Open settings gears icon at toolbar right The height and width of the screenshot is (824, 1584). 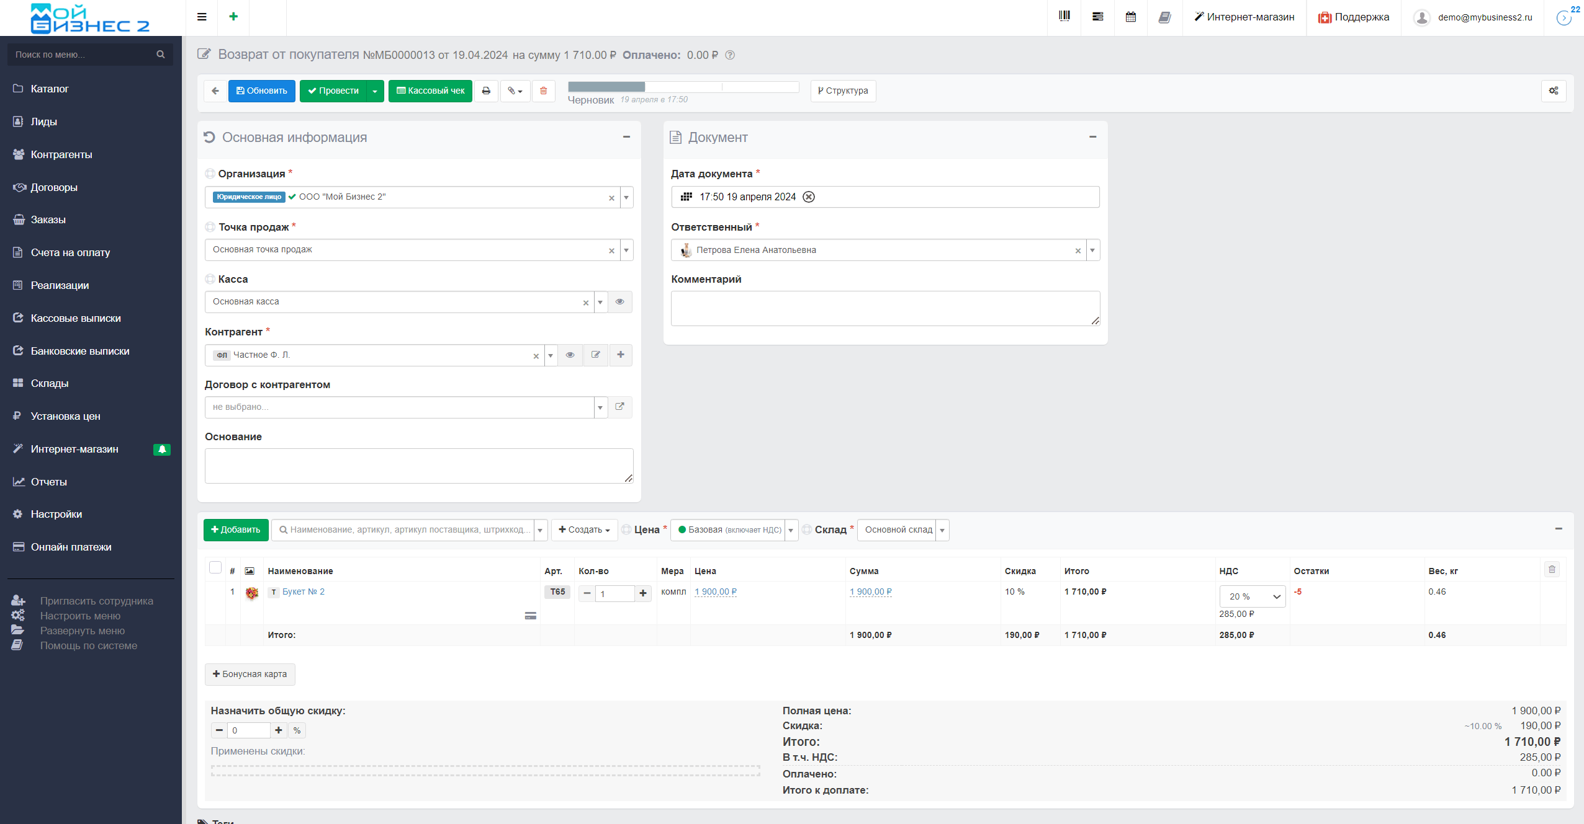click(1553, 91)
